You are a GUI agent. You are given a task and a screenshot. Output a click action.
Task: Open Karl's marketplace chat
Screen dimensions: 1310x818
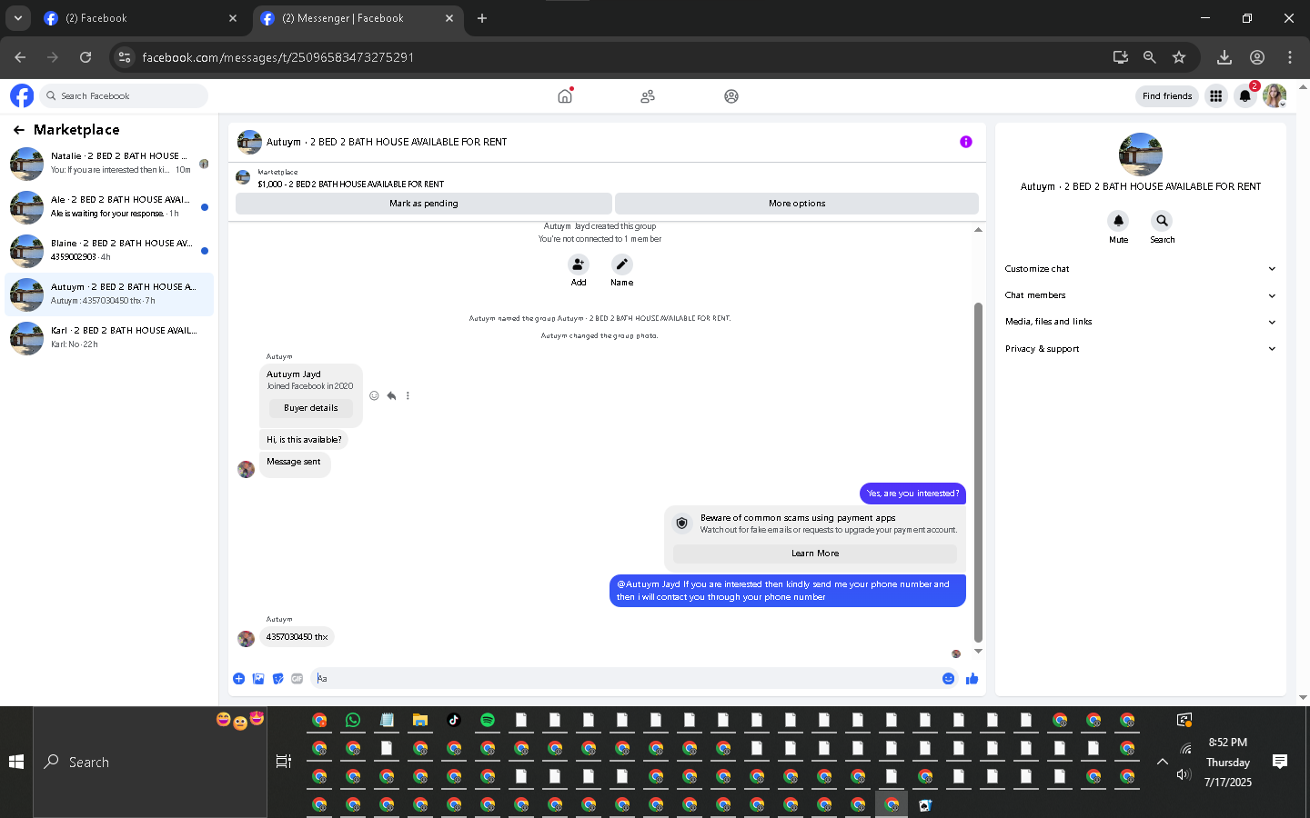pos(109,338)
